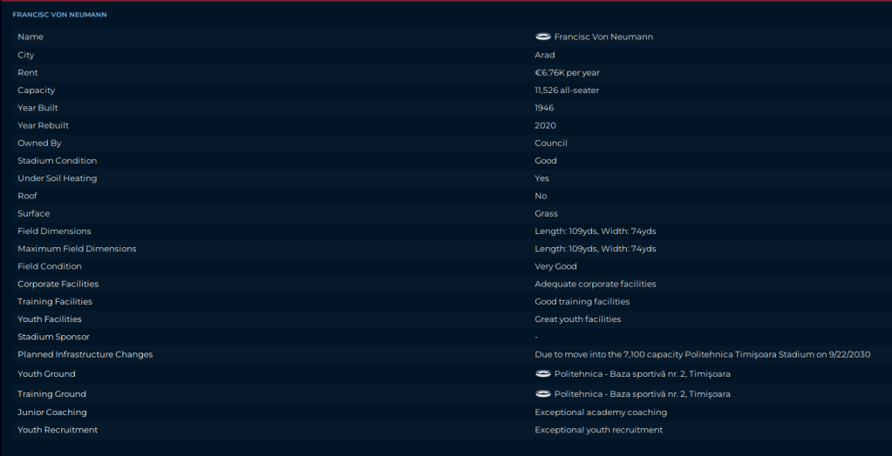Click the capacity value 11,526 all-seater
Viewport: 892px width, 456px height.
tap(566, 91)
